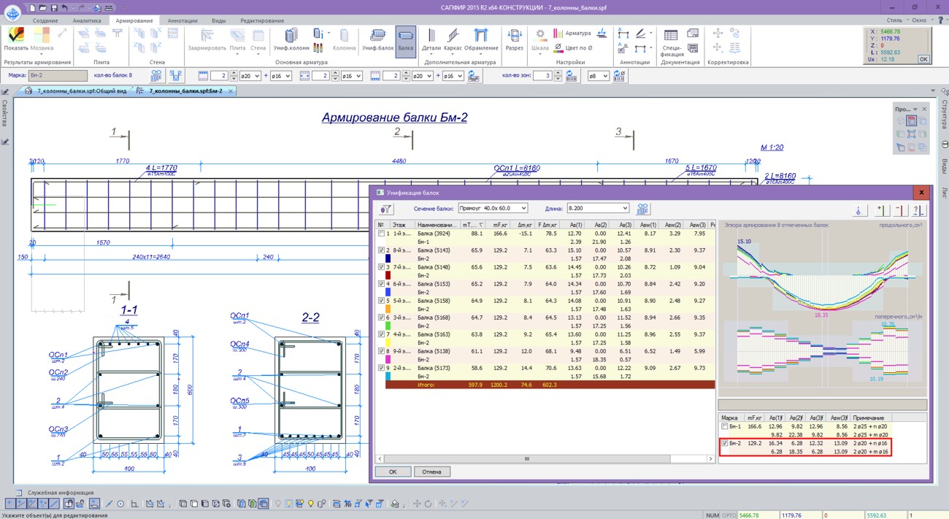Expand the Длина 8.200 dropdown

pos(597,209)
